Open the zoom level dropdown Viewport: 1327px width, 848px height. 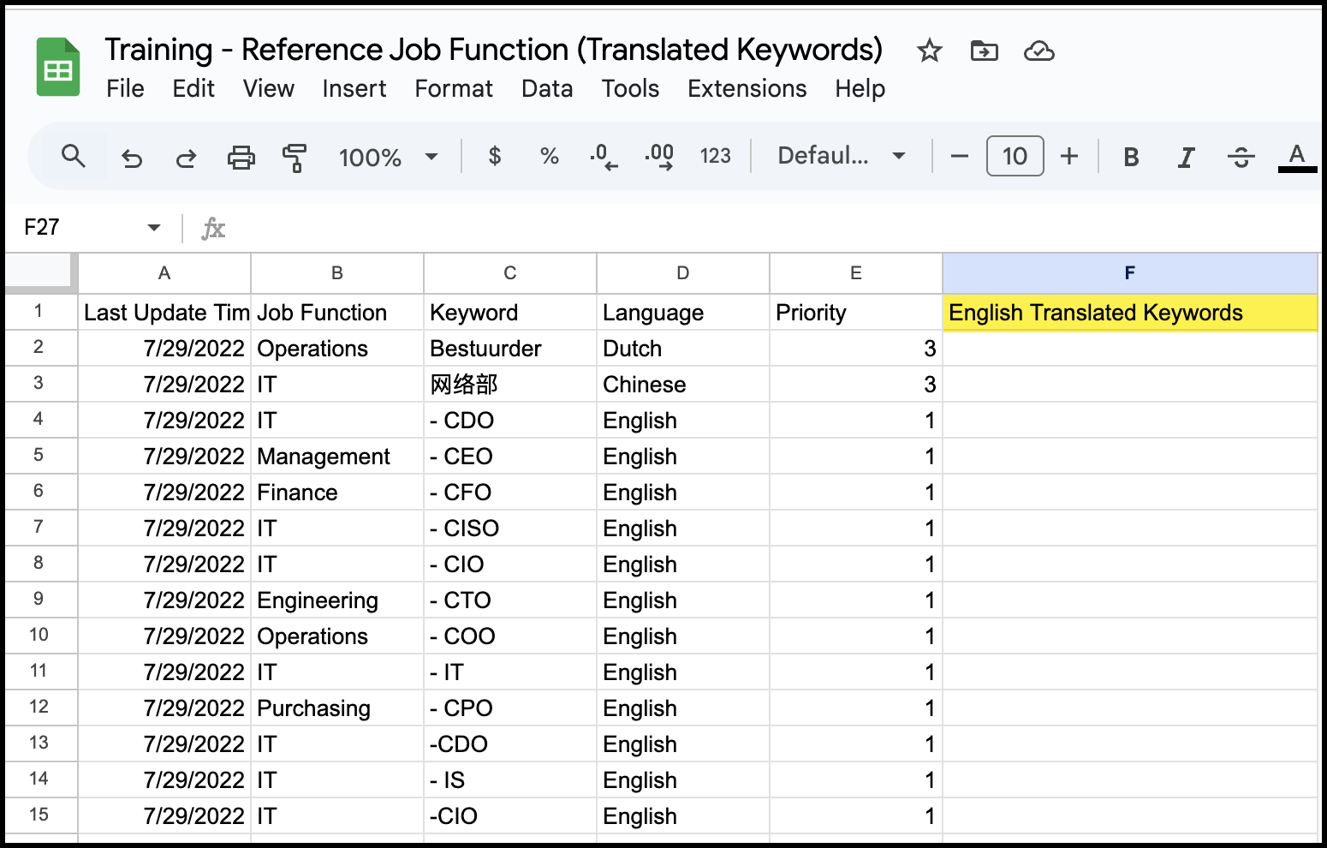click(389, 158)
